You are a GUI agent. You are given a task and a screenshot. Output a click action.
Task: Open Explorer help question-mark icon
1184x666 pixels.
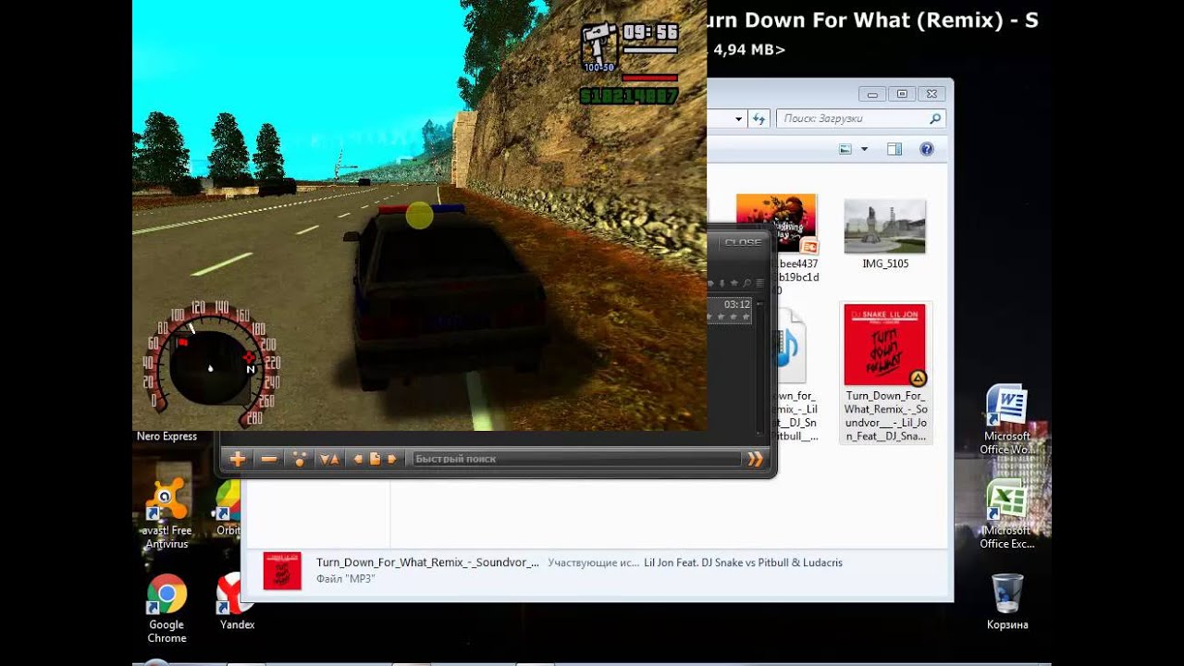927,149
